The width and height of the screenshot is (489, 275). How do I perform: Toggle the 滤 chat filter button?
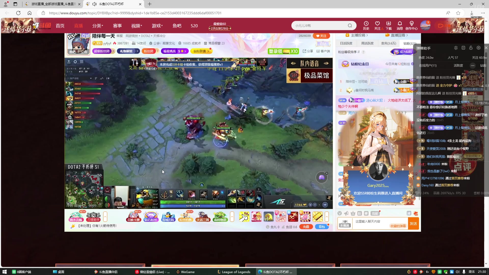click(409, 213)
